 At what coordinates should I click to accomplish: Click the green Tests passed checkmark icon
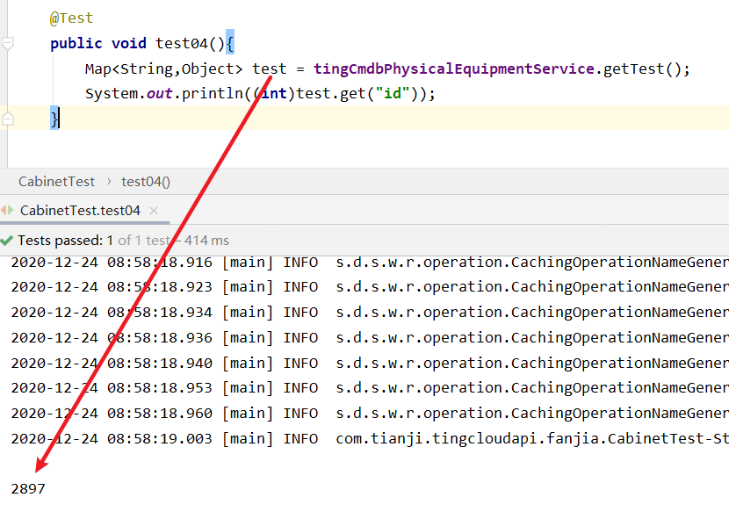point(6,241)
